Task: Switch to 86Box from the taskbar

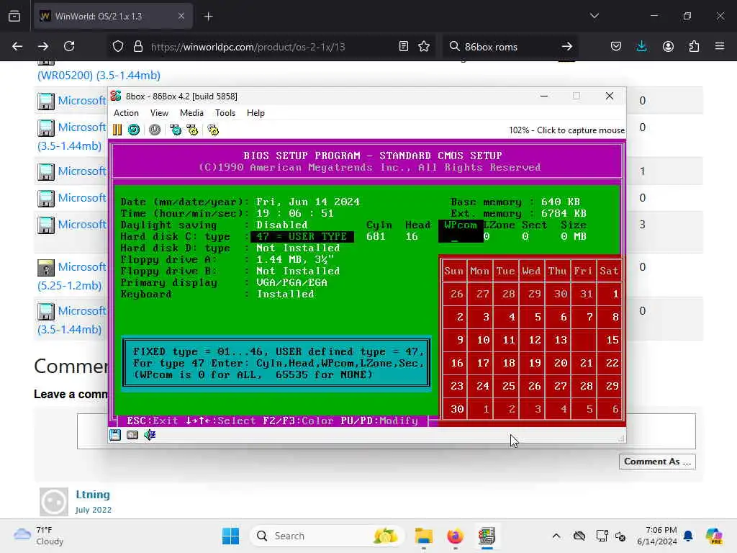Action: [x=487, y=536]
